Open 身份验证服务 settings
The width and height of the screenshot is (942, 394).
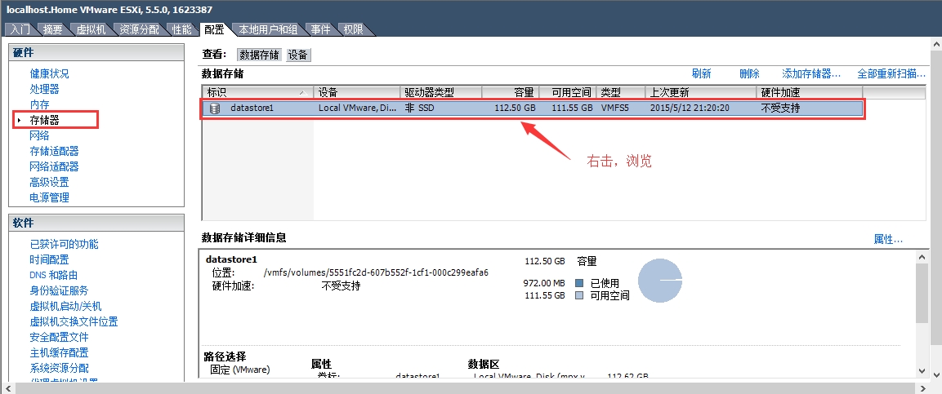click(59, 291)
